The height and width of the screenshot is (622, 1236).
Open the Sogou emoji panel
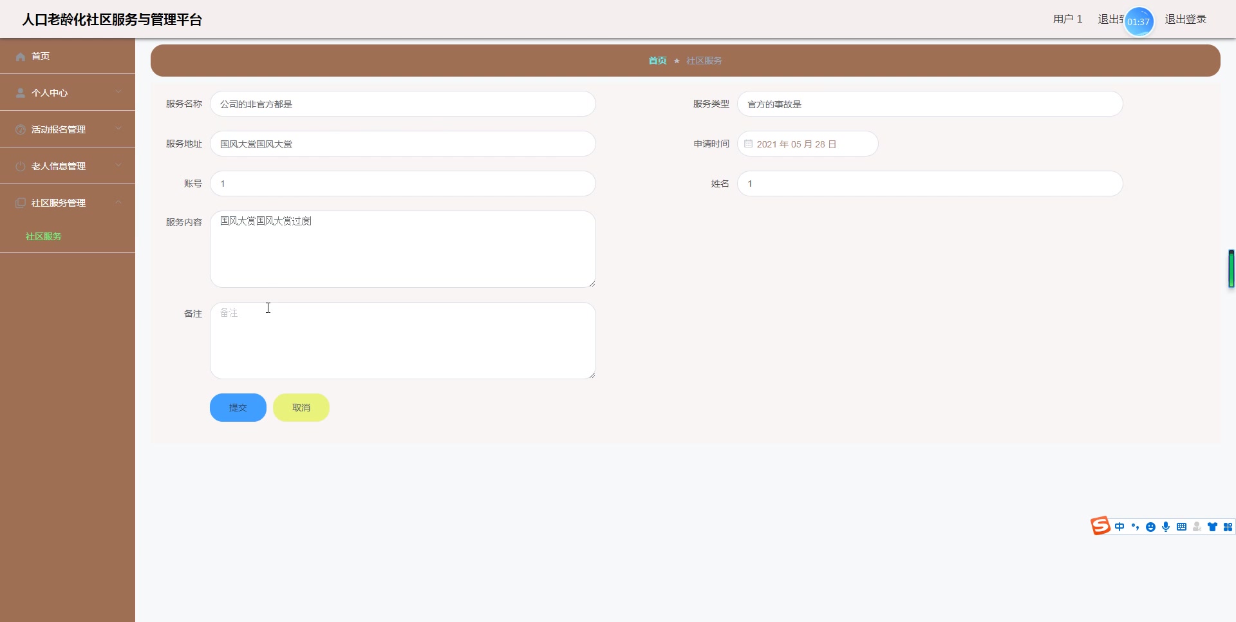(1150, 527)
